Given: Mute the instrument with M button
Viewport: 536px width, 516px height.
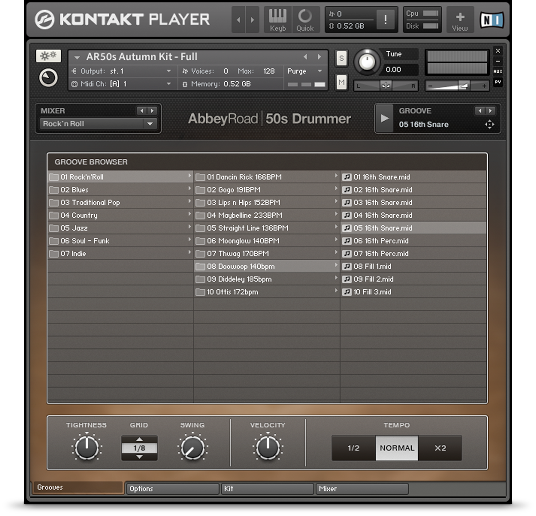Looking at the screenshot, I should click(x=341, y=82).
